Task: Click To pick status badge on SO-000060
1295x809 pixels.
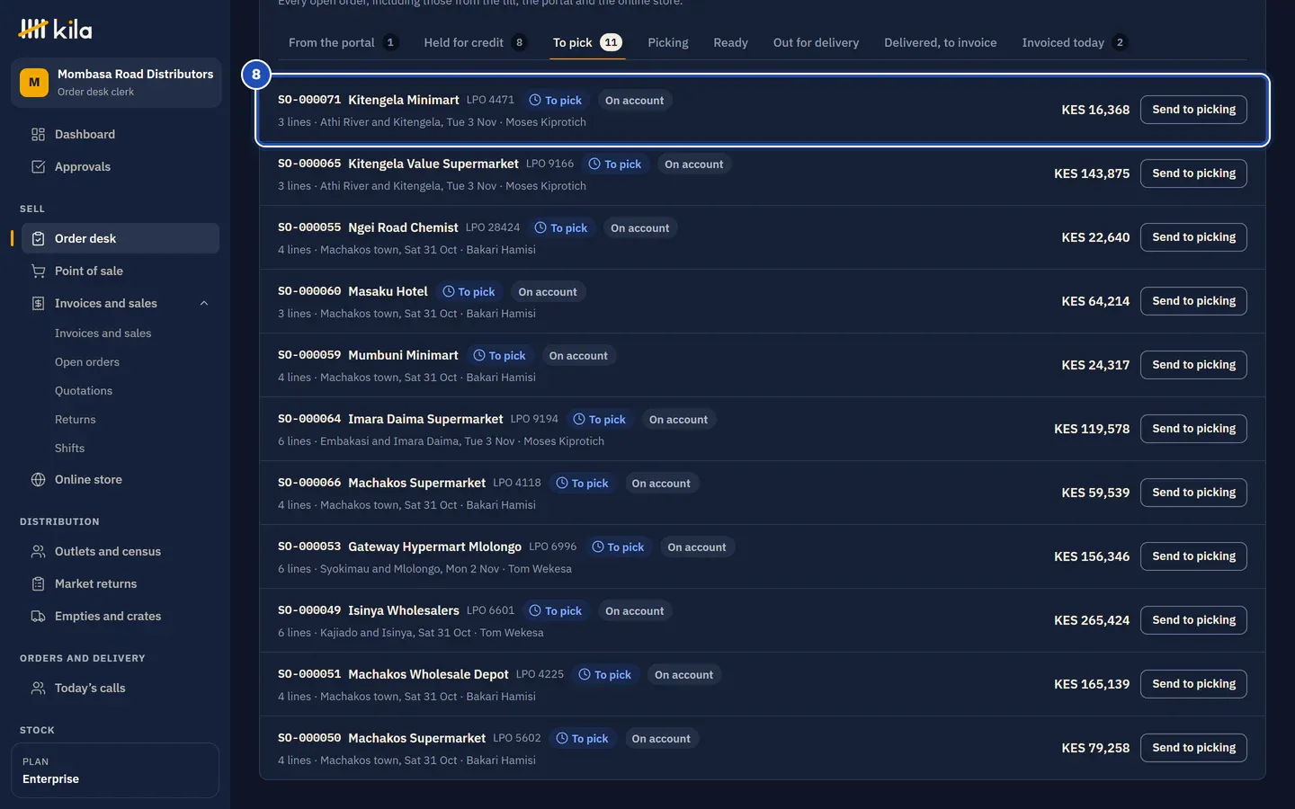Action: tap(469, 292)
